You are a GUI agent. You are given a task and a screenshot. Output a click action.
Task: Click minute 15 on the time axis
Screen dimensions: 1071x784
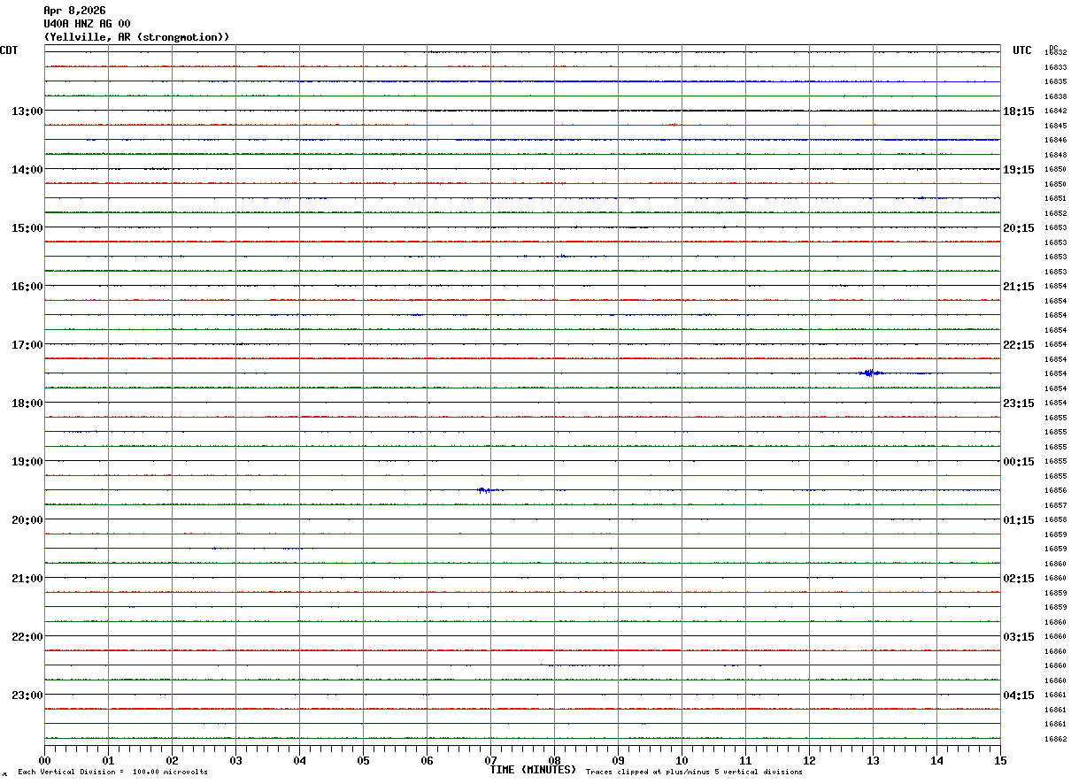coord(999,760)
